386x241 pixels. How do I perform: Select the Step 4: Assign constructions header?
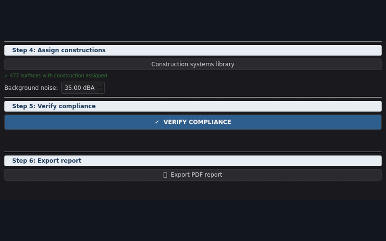(193, 50)
